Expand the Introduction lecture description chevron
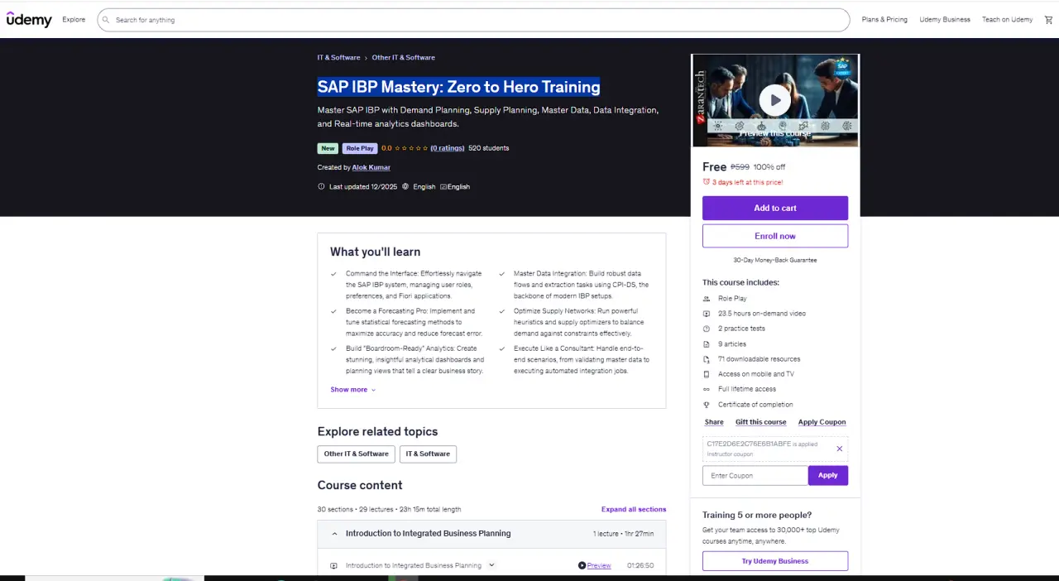 [491, 565]
